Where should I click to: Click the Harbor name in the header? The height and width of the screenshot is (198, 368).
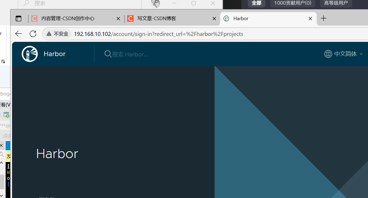coord(55,54)
